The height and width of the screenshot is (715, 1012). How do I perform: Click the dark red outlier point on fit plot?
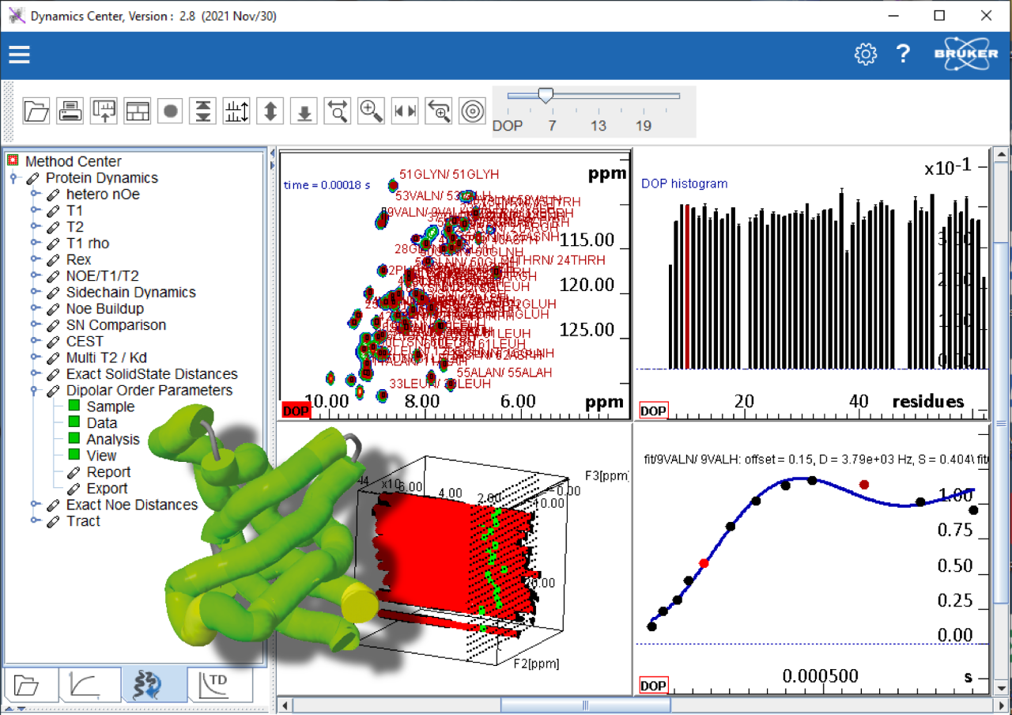pos(864,483)
